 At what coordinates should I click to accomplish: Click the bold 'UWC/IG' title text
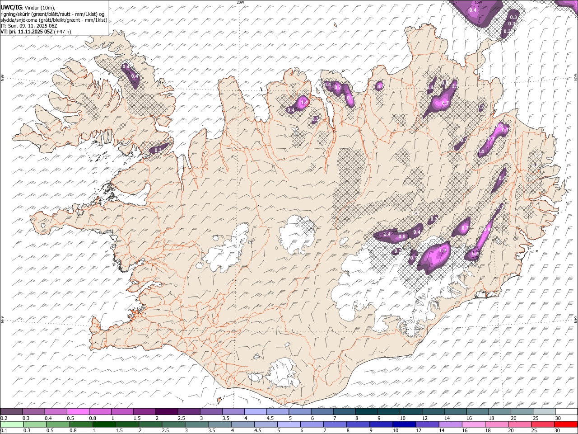(11, 7)
